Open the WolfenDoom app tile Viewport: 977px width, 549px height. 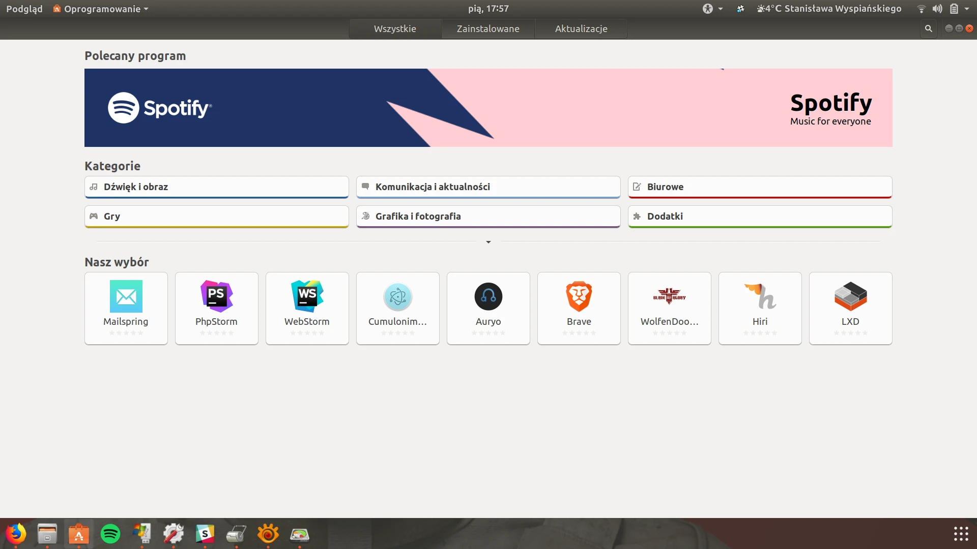[670, 309]
